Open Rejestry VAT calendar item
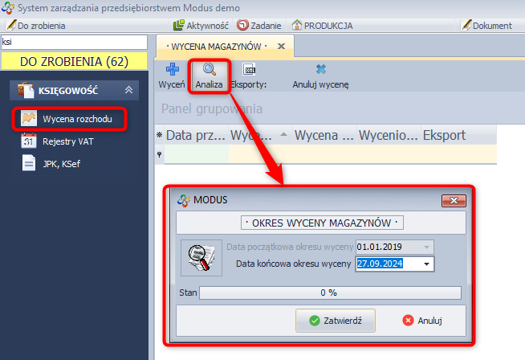 point(57,141)
